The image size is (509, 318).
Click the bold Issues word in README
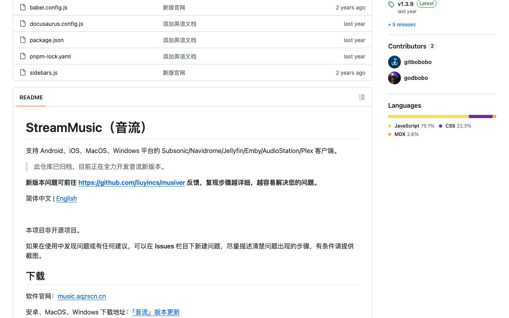point(164,246)
